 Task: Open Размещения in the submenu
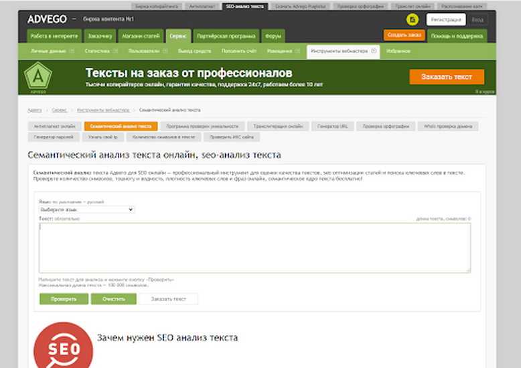tap(279, 51)
